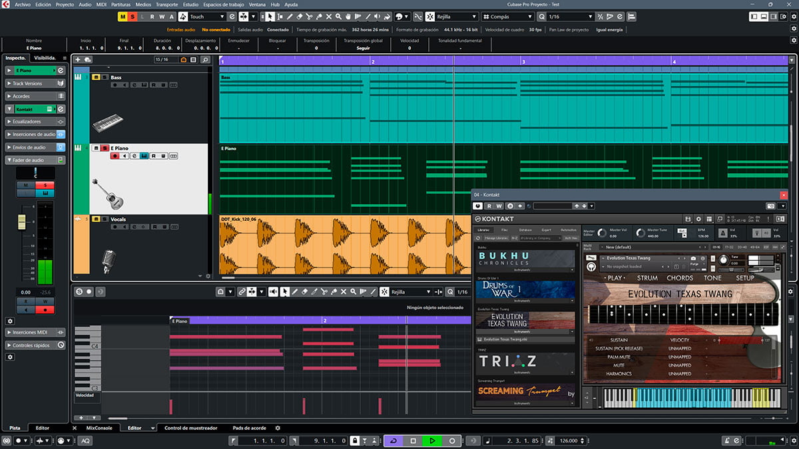Screen dimensions: 799x449
Task: Open MIDI editor setup gear beside Pads de acorde
Action: click(x=278, y=428)
